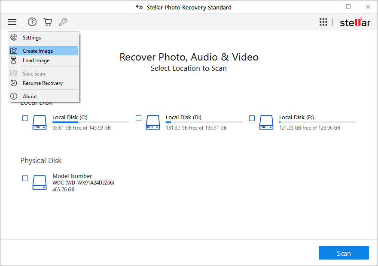Click the back arrow icon in title bar

pyautogui.click(x=139, y=7)
